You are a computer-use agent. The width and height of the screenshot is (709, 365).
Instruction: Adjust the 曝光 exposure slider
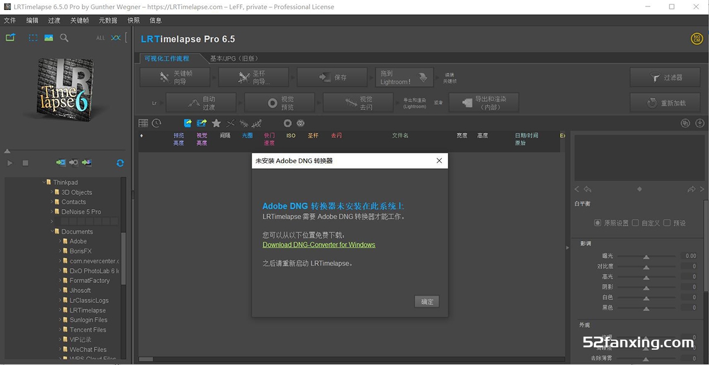tap(646, 256)
